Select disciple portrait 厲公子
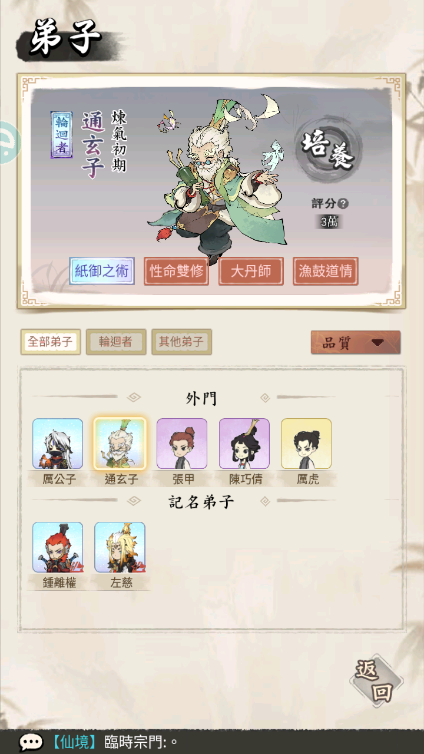 click(58, 444)
